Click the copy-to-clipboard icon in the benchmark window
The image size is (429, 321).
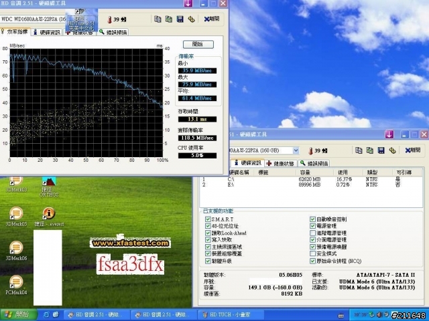[158, 19]
